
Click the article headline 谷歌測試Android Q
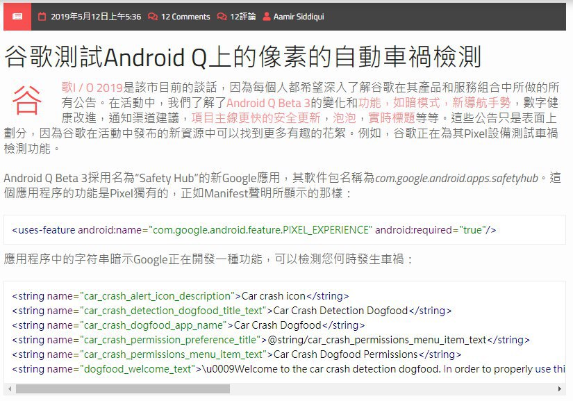point(242,57)
